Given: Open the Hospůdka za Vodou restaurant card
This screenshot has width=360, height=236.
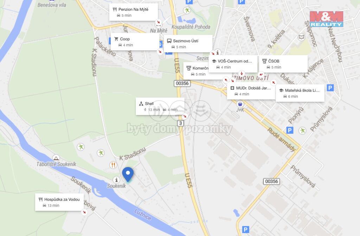Looking at the screenshot, I should point(59,202).
